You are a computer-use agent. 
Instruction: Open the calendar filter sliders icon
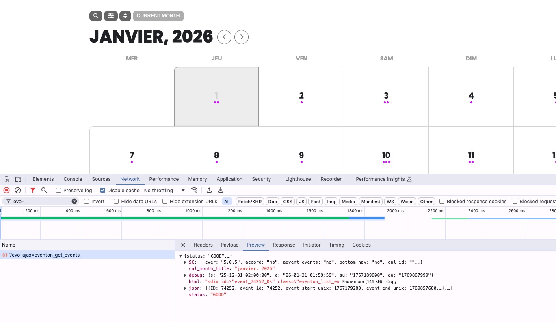[x=111, y=16]
